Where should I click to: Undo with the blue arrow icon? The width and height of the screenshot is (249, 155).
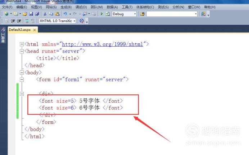point(65,14)
